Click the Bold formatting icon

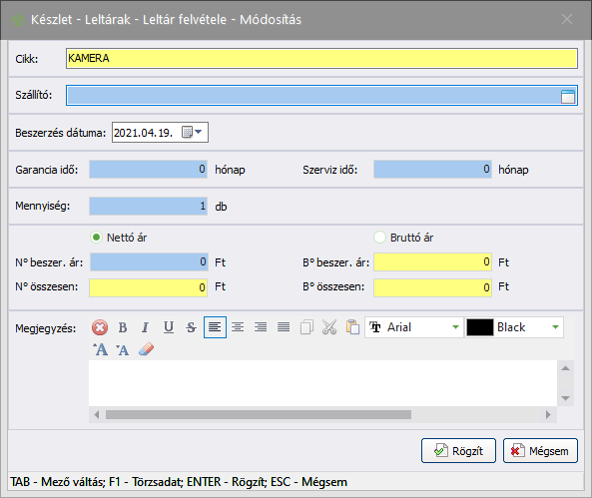[123, 327]
